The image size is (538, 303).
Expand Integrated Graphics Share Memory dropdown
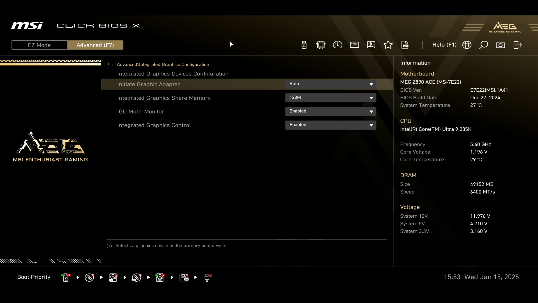point(331,98)
